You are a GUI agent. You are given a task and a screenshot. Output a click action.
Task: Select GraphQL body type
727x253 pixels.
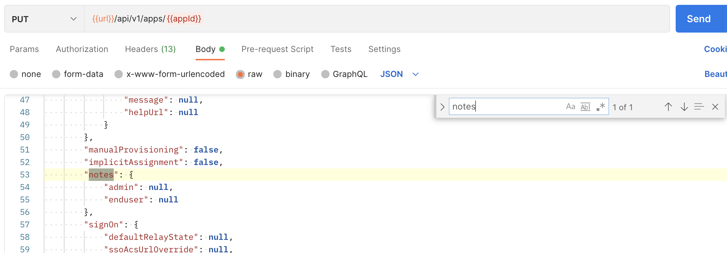325,74
